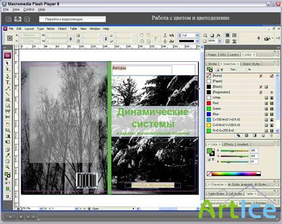This screenshot has width=282, height=224.
Task: Open Apply Color flyout in toolbox
Action: coord(7,189)
